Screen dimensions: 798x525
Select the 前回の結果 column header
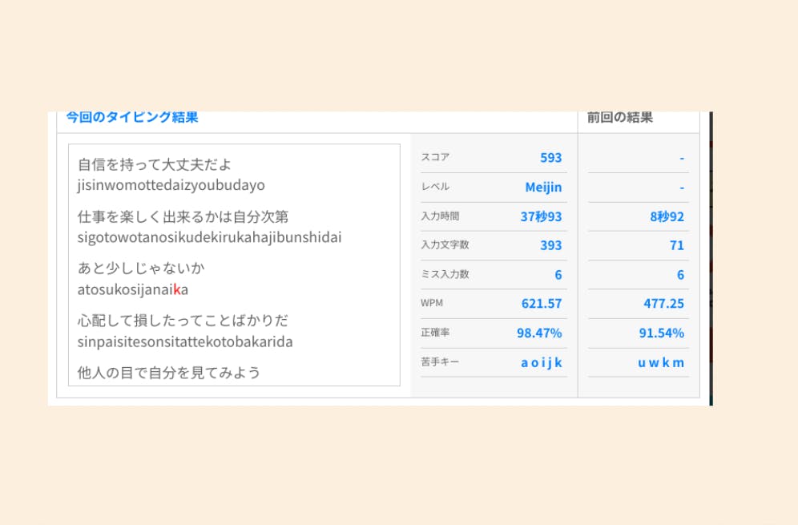pos(619,117)
